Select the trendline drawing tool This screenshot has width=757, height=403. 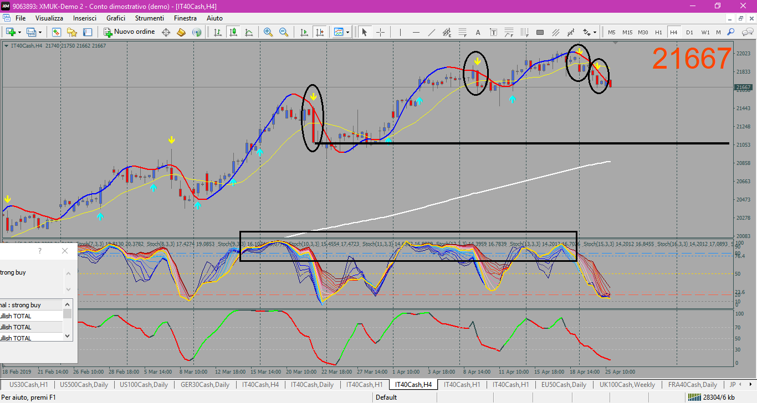click(431, 32)
